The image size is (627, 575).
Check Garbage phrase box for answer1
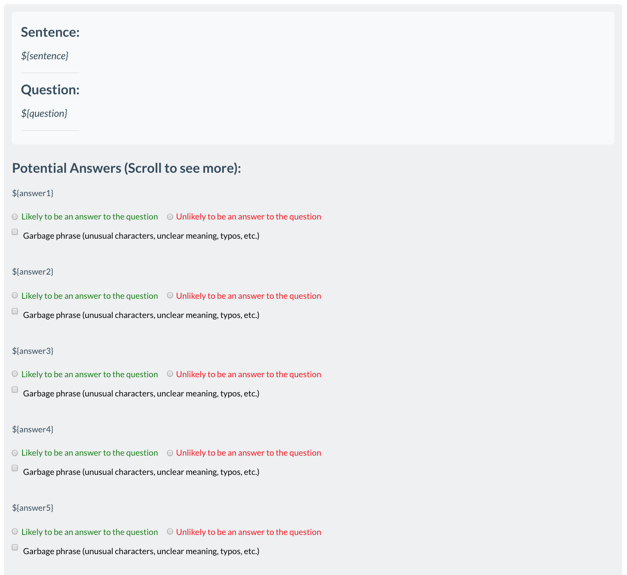(15, 232)
